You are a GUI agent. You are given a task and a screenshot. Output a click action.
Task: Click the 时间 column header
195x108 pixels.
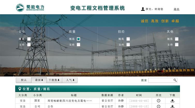(x=139, y=95)
